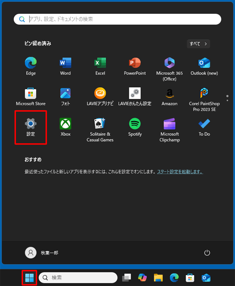This screenshot has width=235, height=286.
Task: Open LAVIEアプリナビ
Action: click(x=100, y=97)
